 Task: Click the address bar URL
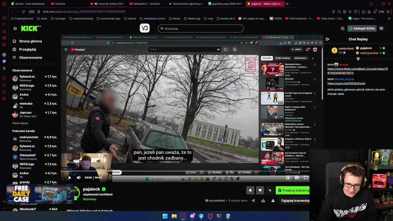84,12
